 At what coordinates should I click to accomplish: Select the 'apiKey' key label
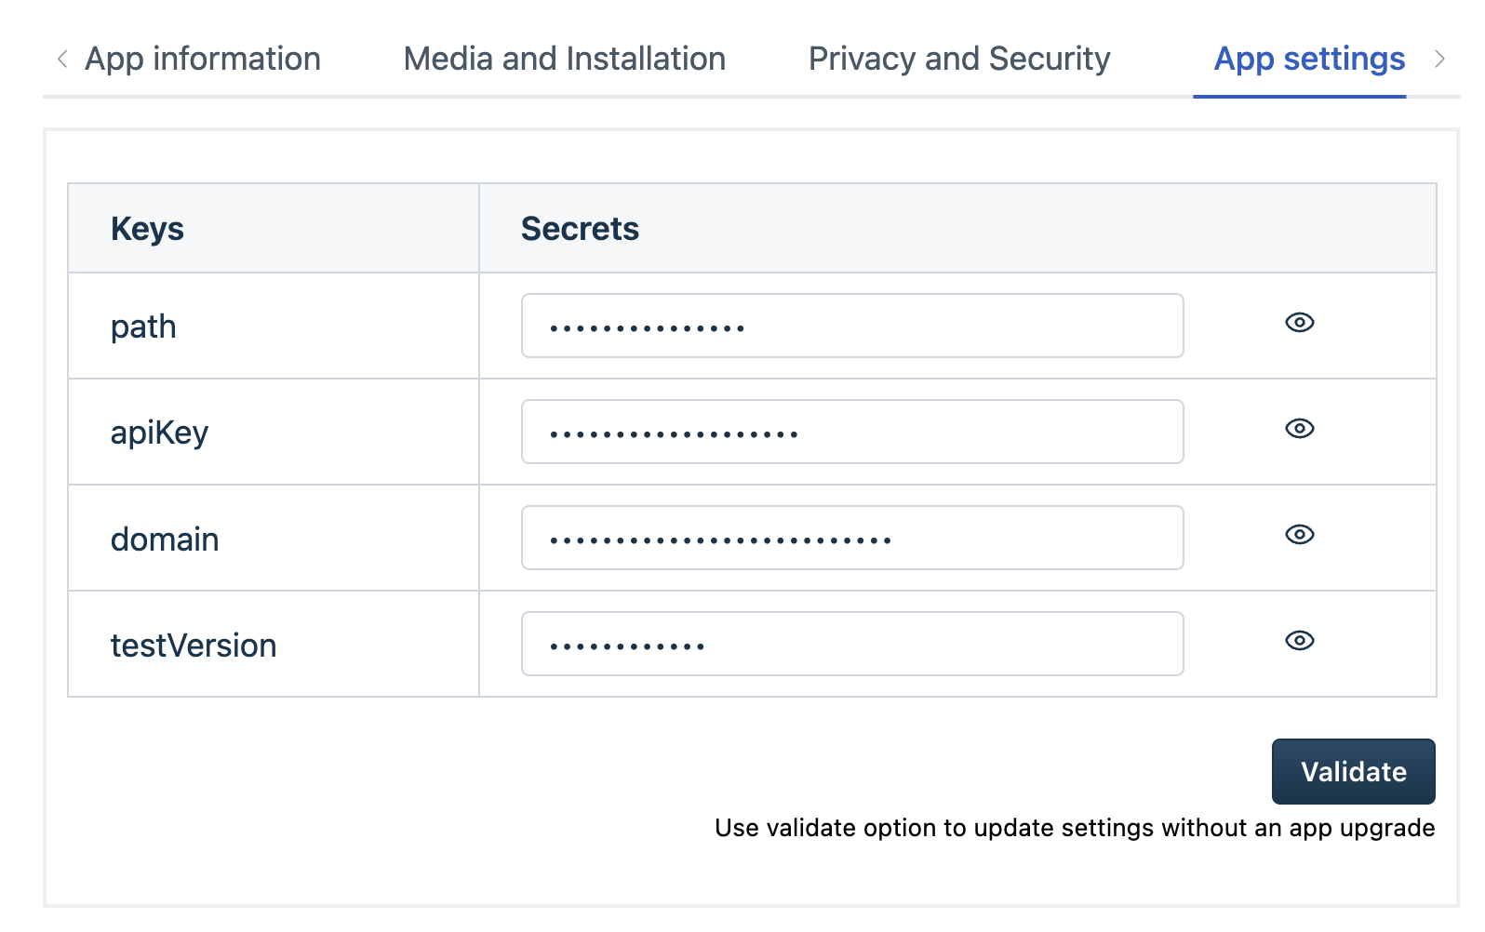(159, 433)
